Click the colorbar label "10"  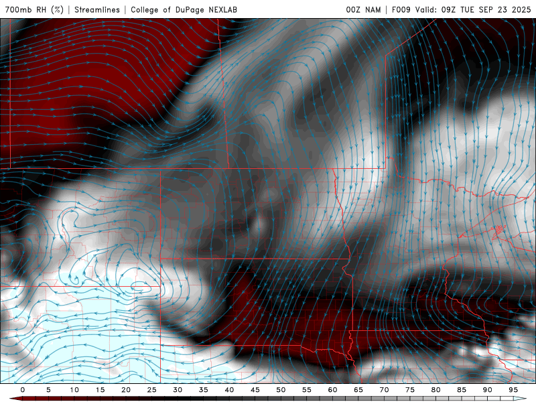[74, 390]
